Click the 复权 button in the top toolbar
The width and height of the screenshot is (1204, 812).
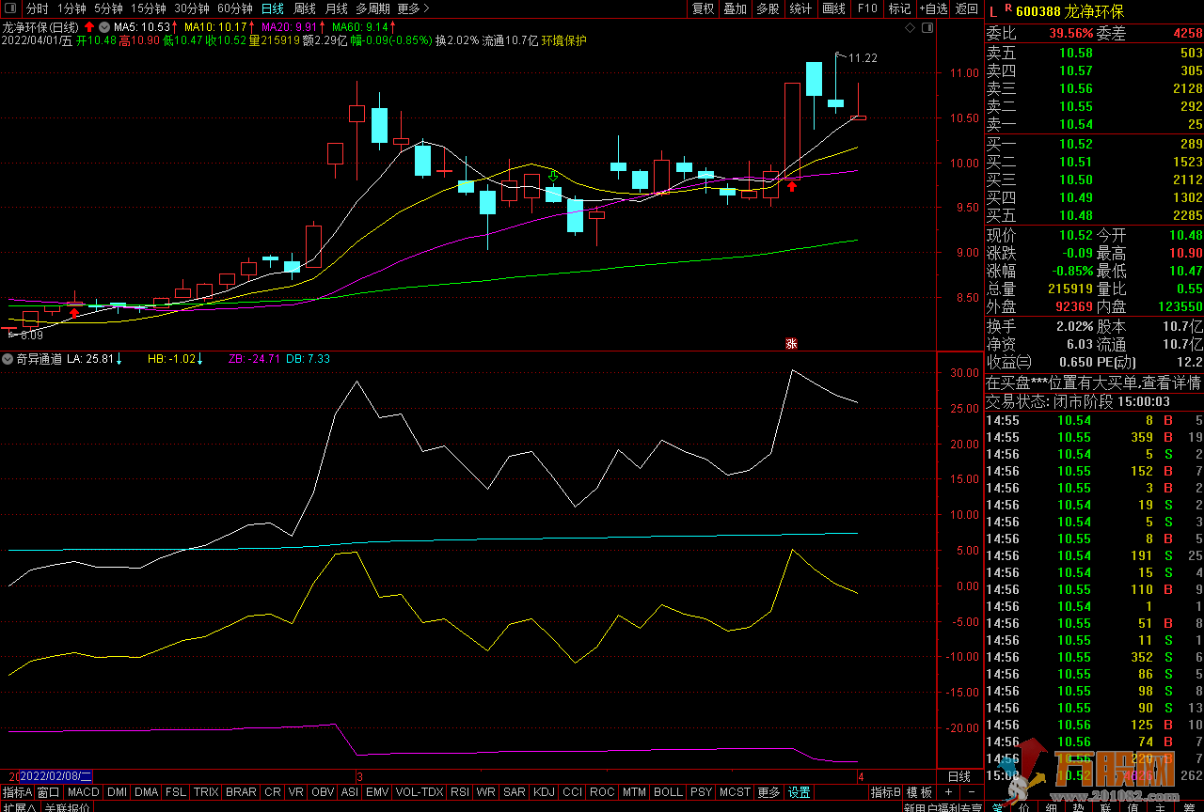coord(703,8)
